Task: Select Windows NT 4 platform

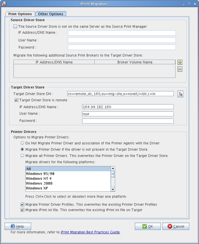Action: [x=68, y=178]
